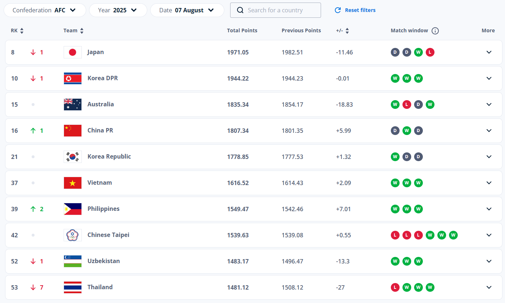Click the Uzbekistan team name

pos(104,261)
